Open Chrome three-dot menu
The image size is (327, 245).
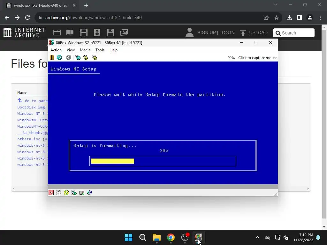tap(320, 18)
